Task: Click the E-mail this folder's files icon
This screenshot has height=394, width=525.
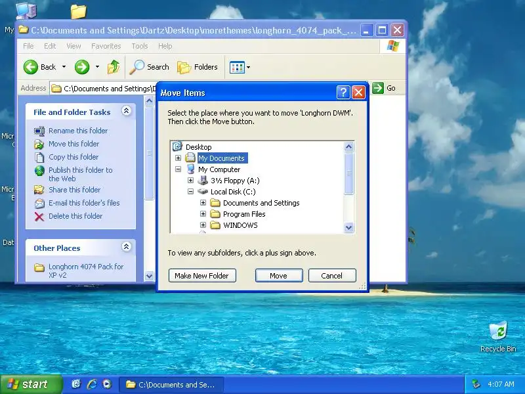Action: [x=39, y=204]
